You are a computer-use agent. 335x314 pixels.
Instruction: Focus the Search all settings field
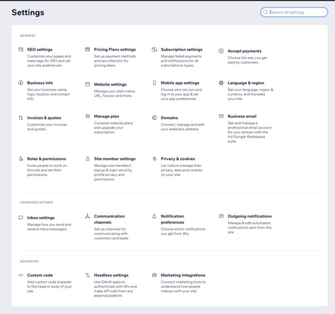coord(294,12)
